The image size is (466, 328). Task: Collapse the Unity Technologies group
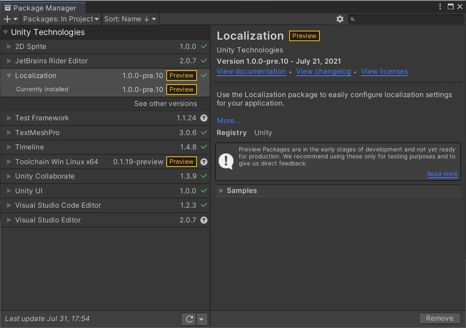coord(5,32)
